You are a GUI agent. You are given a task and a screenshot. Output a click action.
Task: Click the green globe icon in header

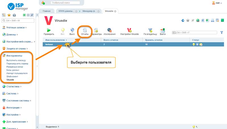click(x=198, y=20)
